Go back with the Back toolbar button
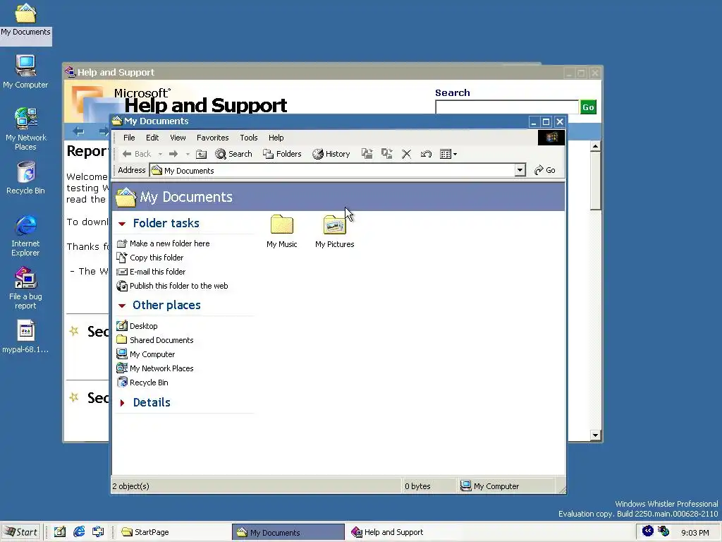The width and height of the screenshot is (722, 542). pos(136,154)
